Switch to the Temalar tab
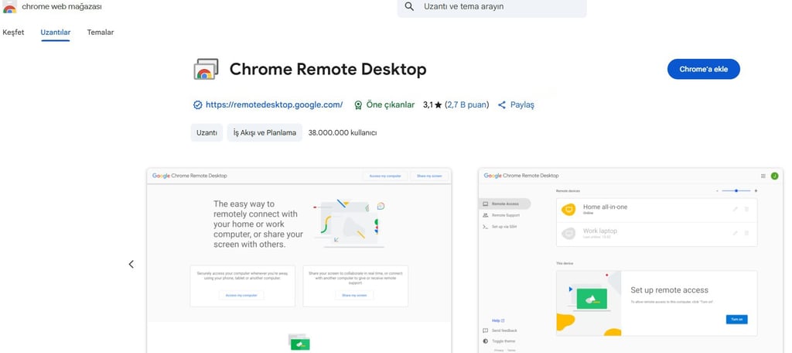This screenshot has width=792, height=353. click(101, 33)
